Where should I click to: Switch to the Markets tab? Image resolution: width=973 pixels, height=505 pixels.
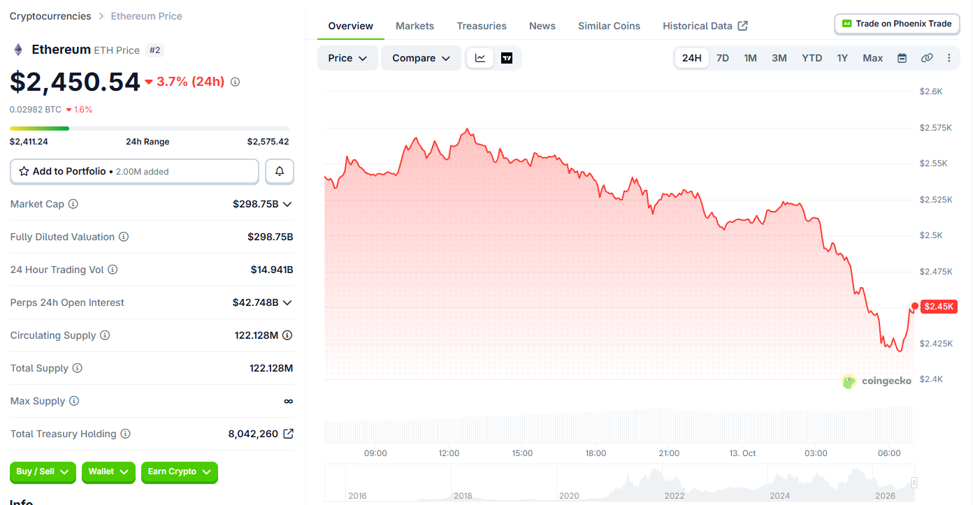tap(415, 26)
